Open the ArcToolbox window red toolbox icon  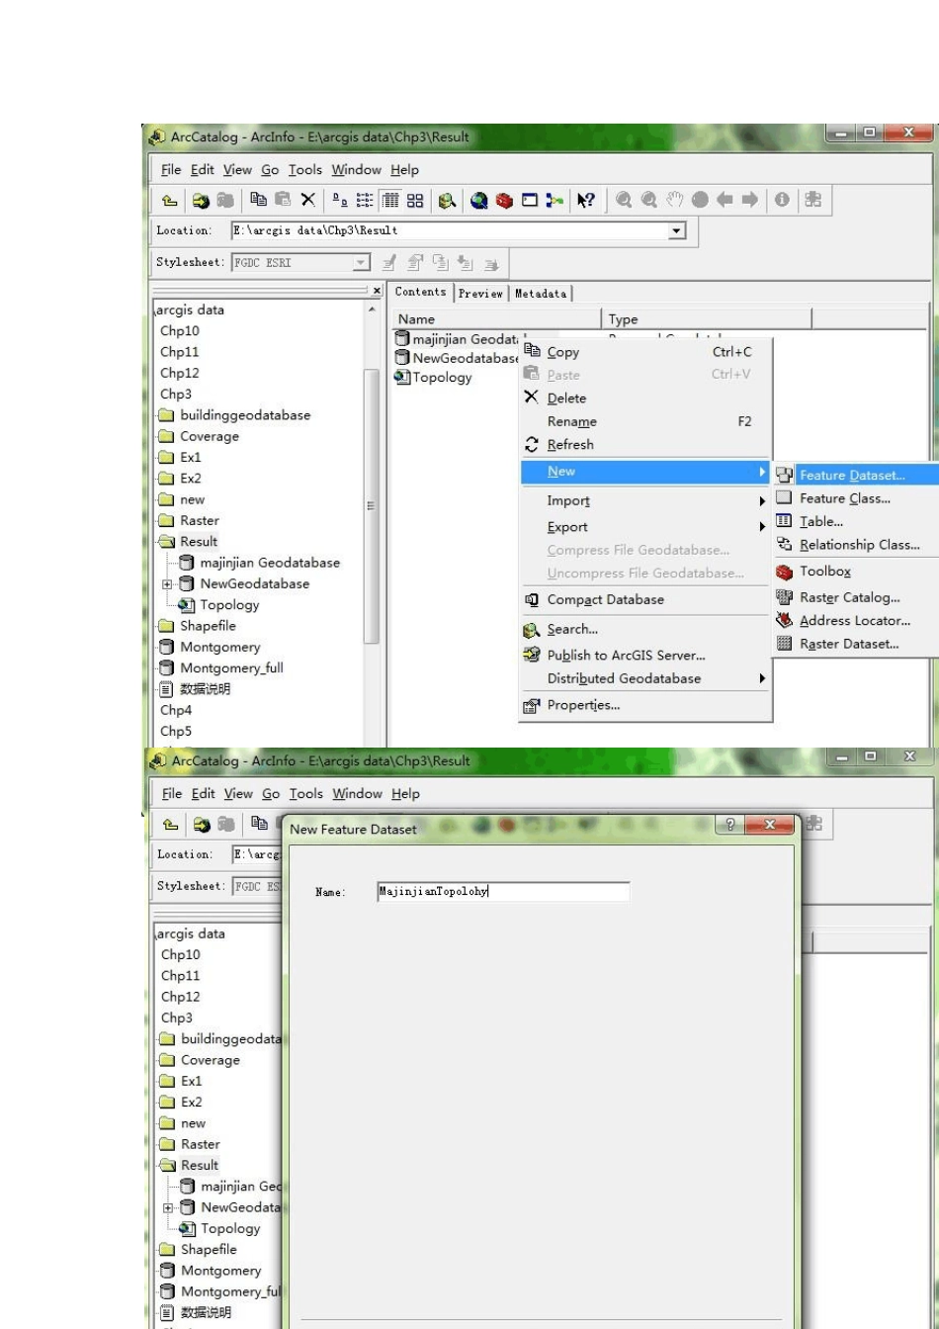pos(504,201)
